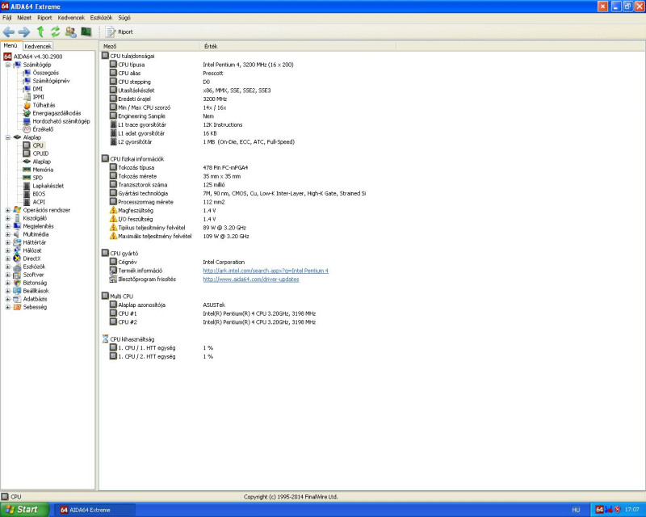646x517 pixels.
Task: Click the green Up arrow icon
Action: coord(40,32)
